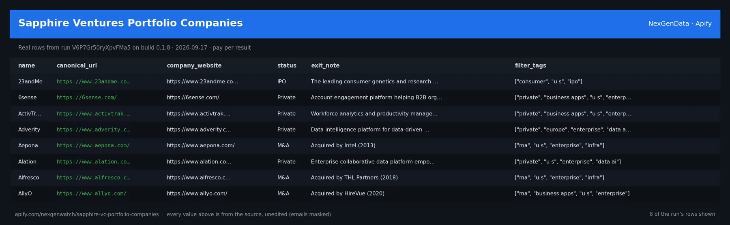
Task: Click the Alfresco company_website cell
Action: click(x=199, y=178)
